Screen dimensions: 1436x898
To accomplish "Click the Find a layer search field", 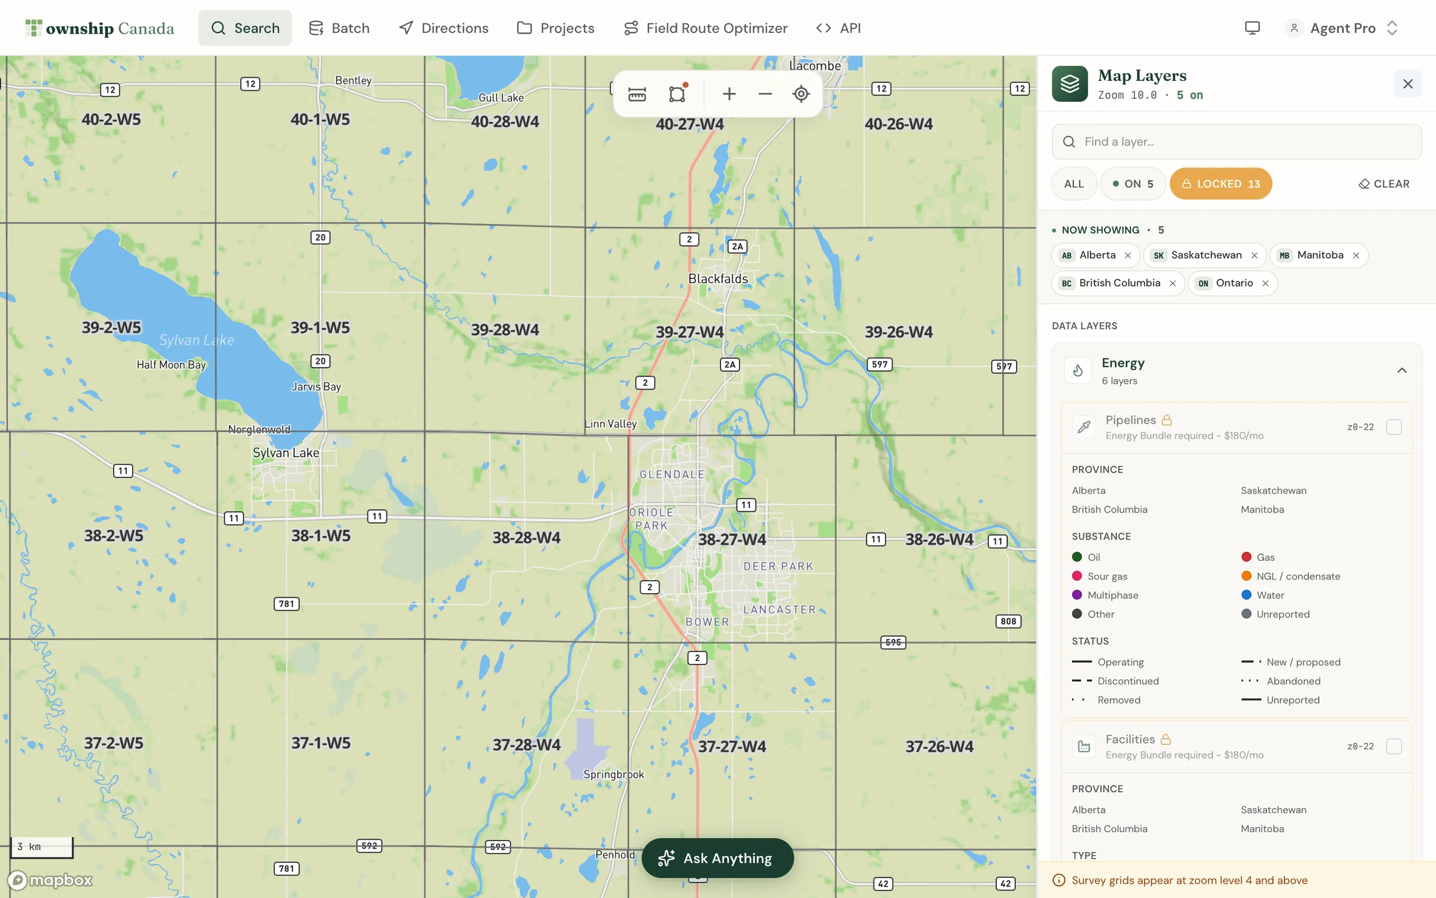I will coord(1237,142).
